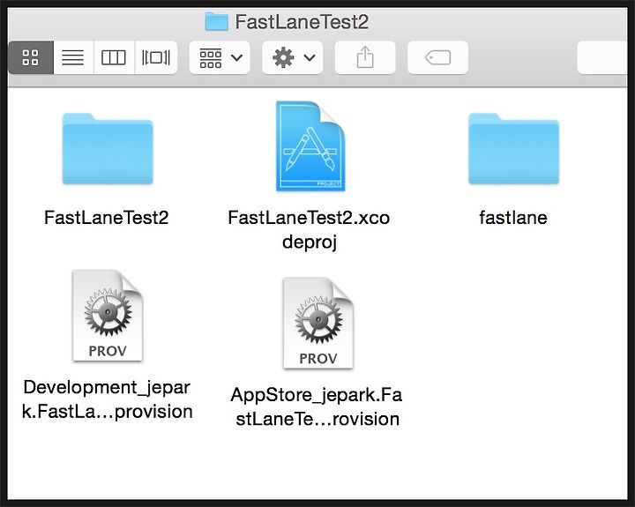Click the title bar folder proxy icon
The height and width of the screenshot is (507, 635).
coord(217,21)
